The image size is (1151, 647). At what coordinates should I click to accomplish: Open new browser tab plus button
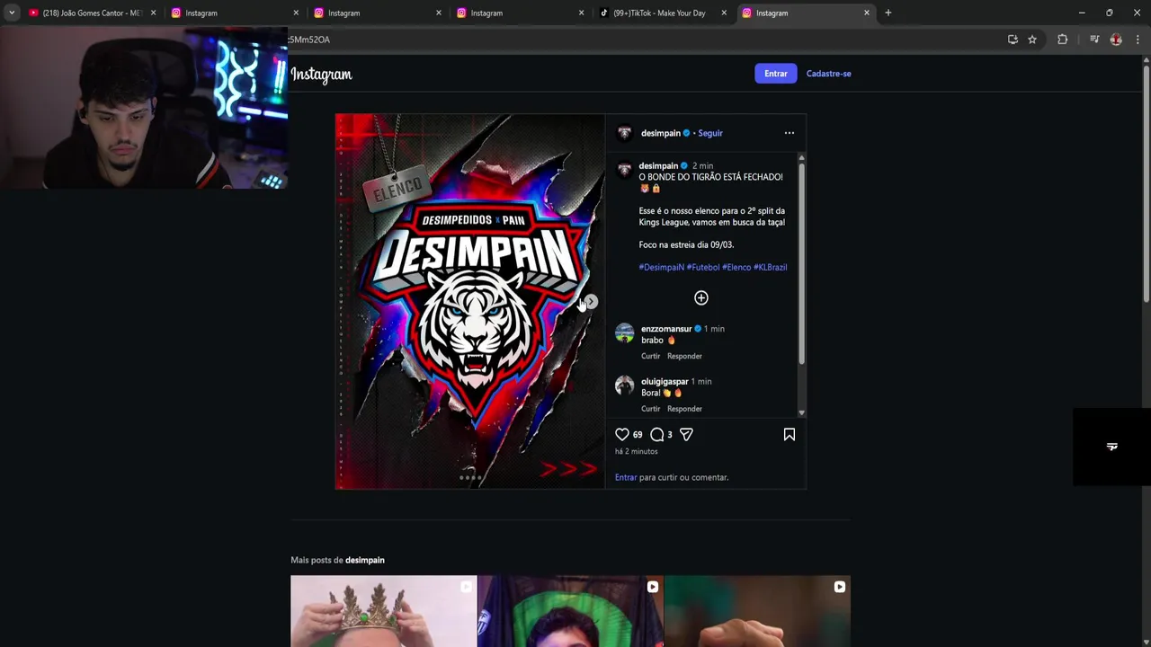tap(888, 13)
